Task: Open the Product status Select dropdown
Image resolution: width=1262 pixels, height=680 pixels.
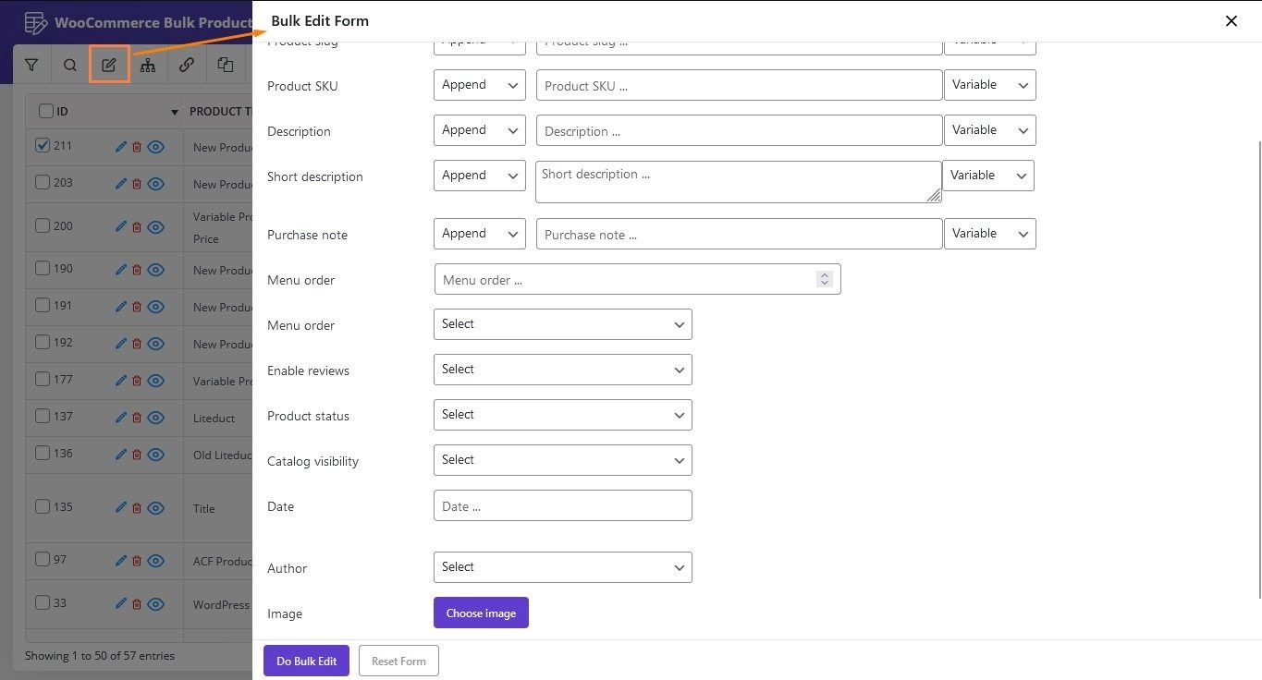Action: (562, 415)
